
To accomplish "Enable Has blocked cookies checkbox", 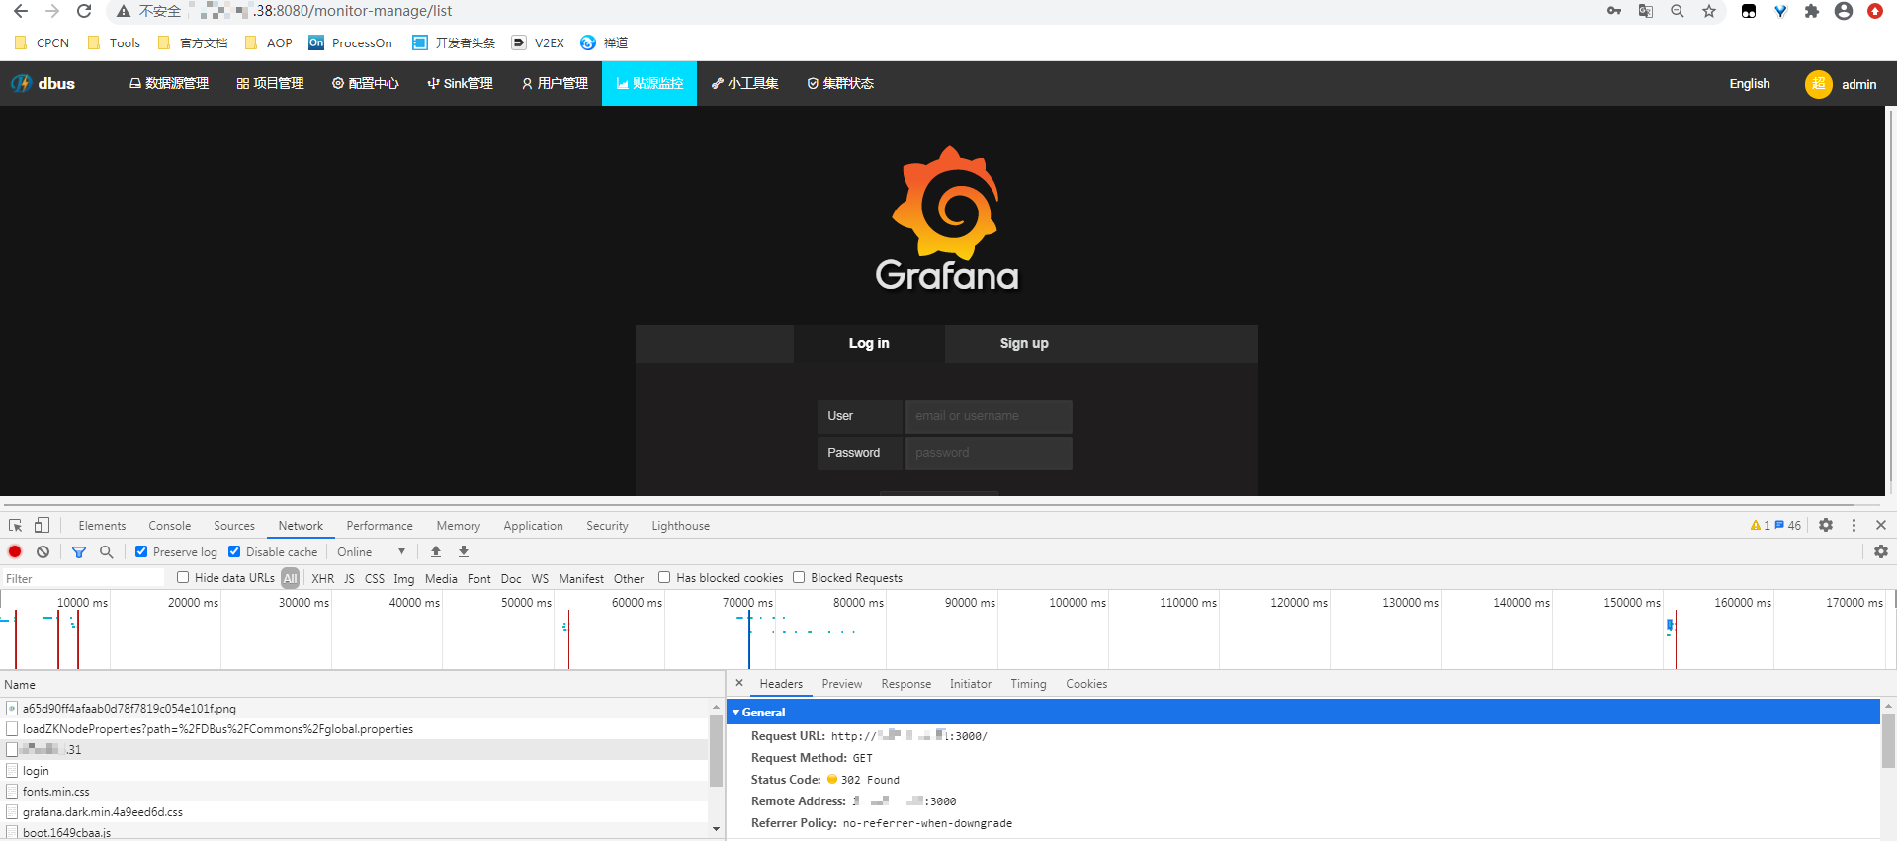I will point(664,577).
